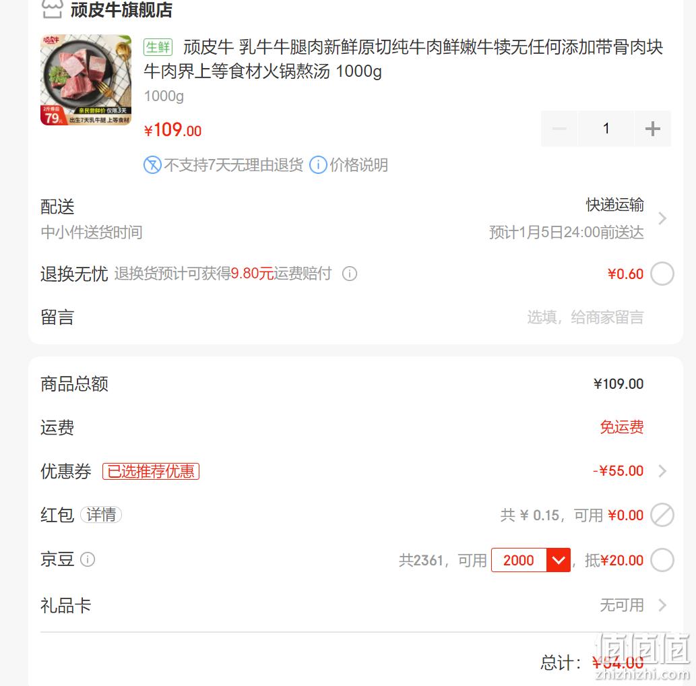Click the 京豆 info icon
The image size is (696, 686).
point(88,559)
